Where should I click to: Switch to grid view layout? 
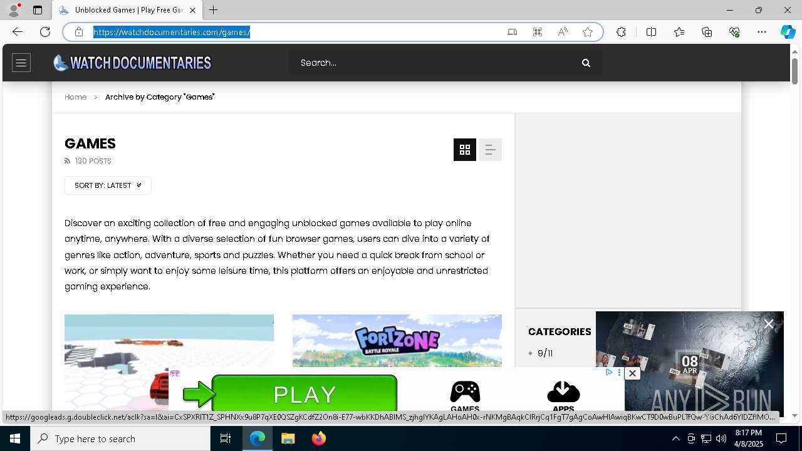(465, 150)
